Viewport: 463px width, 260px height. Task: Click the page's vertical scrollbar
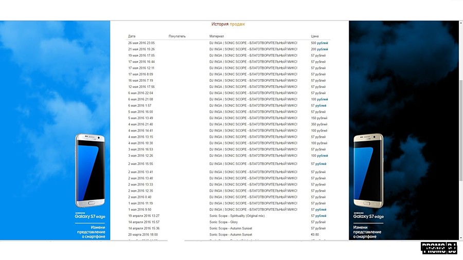[x=460, y=128]
